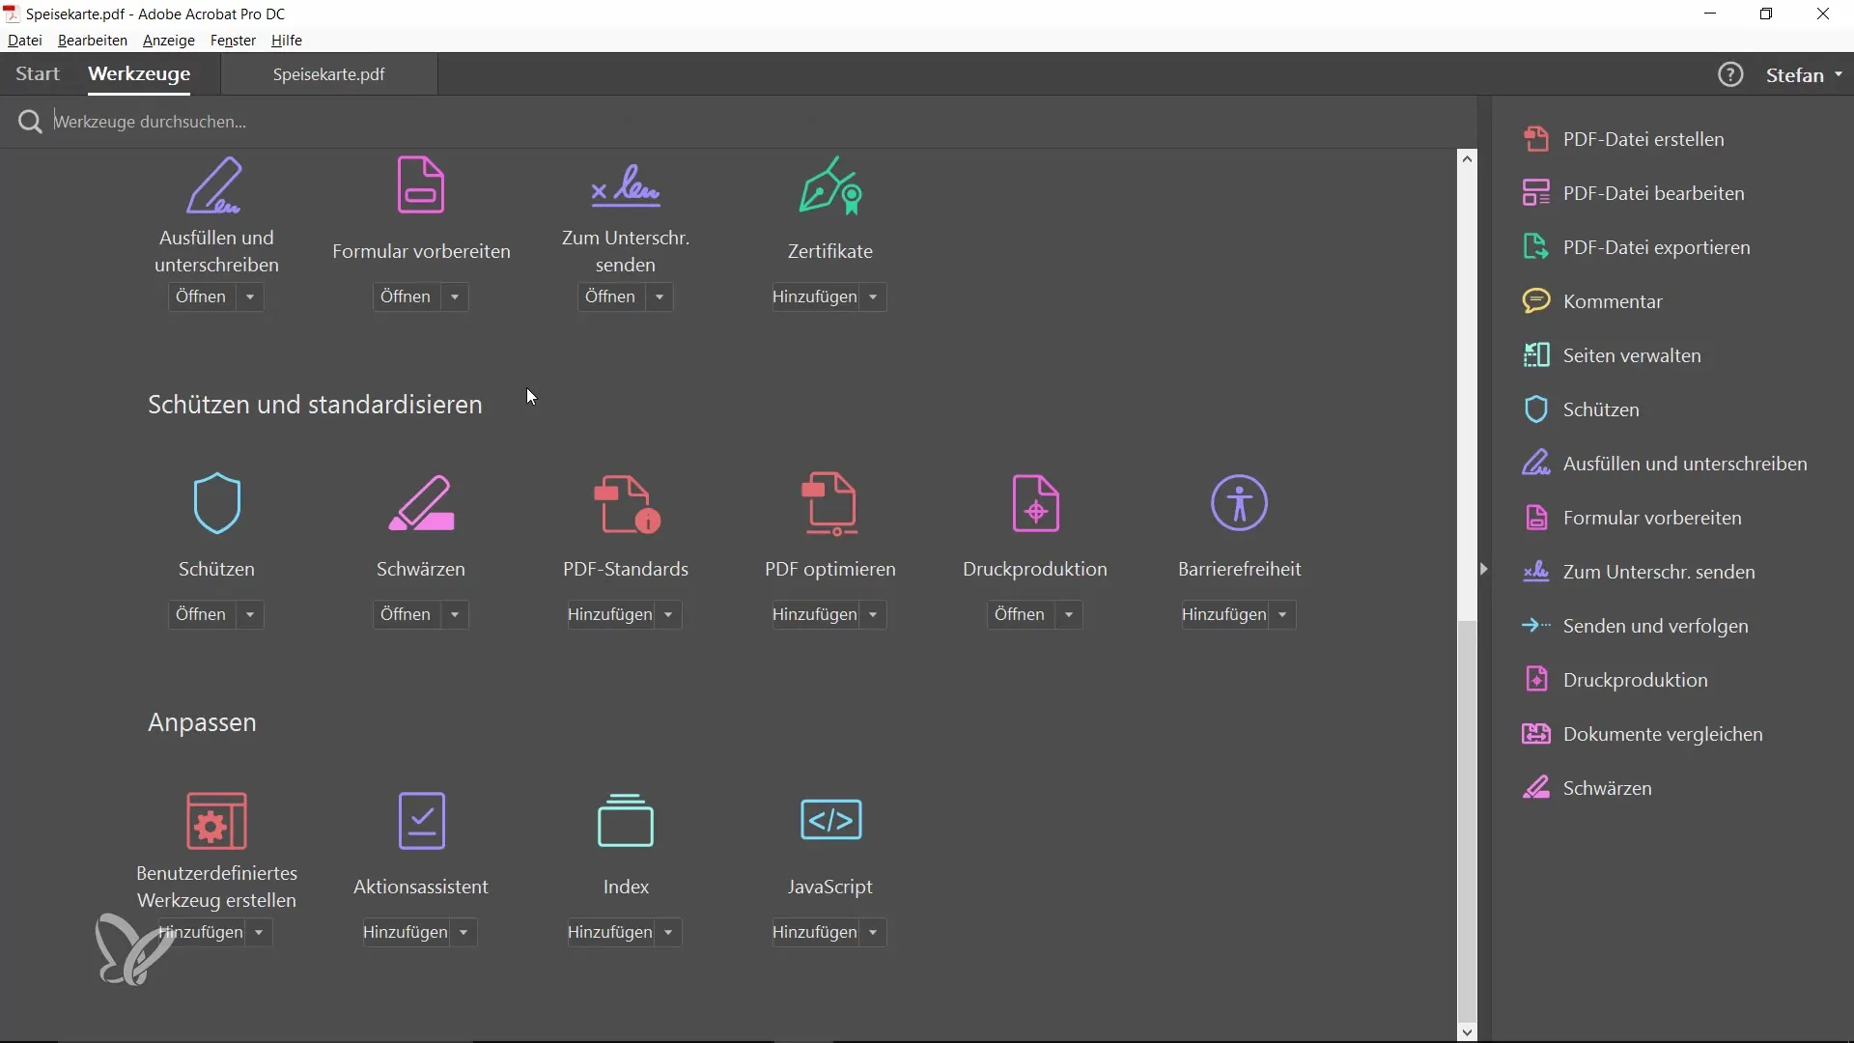Viewport: 1854px width, 1043px height.
Task: Open the Fenster menu
Action: [x=233, y=41]
